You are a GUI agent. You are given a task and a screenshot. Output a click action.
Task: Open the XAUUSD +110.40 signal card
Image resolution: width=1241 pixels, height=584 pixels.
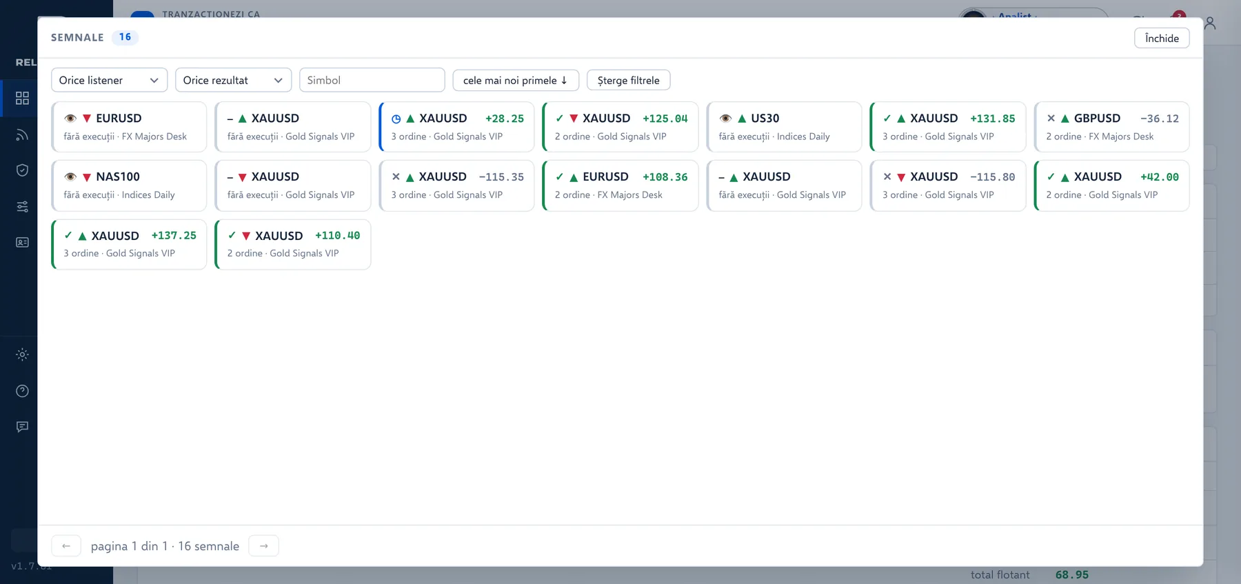click(x=293, y=245)
